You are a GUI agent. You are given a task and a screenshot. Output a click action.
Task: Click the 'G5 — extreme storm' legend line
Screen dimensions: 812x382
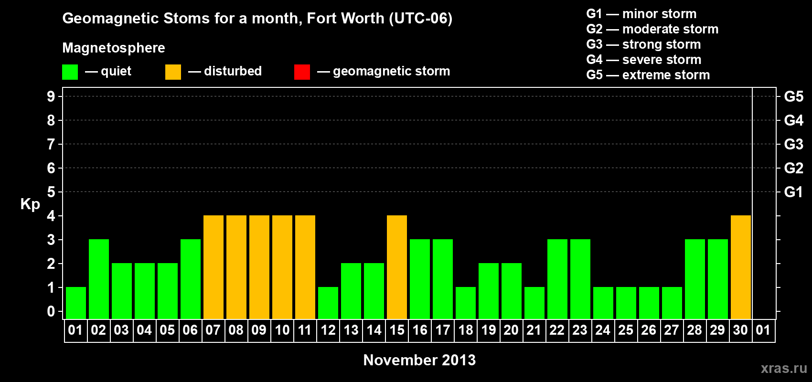point(648,75)
